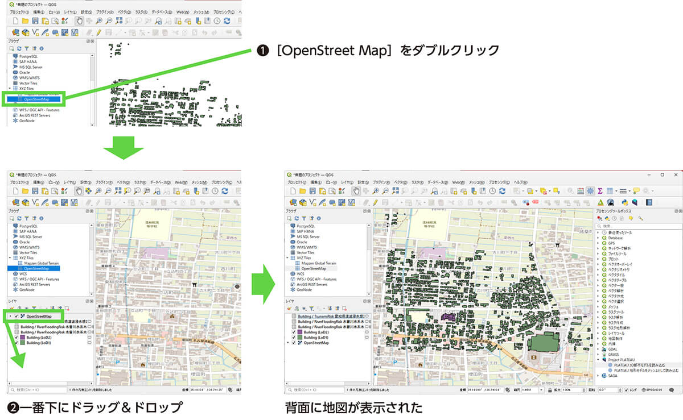Click Zoom Full icon in right window toolbar
Image resolution: width=683 pixels, height=420 pixels.
coord(396,191)
